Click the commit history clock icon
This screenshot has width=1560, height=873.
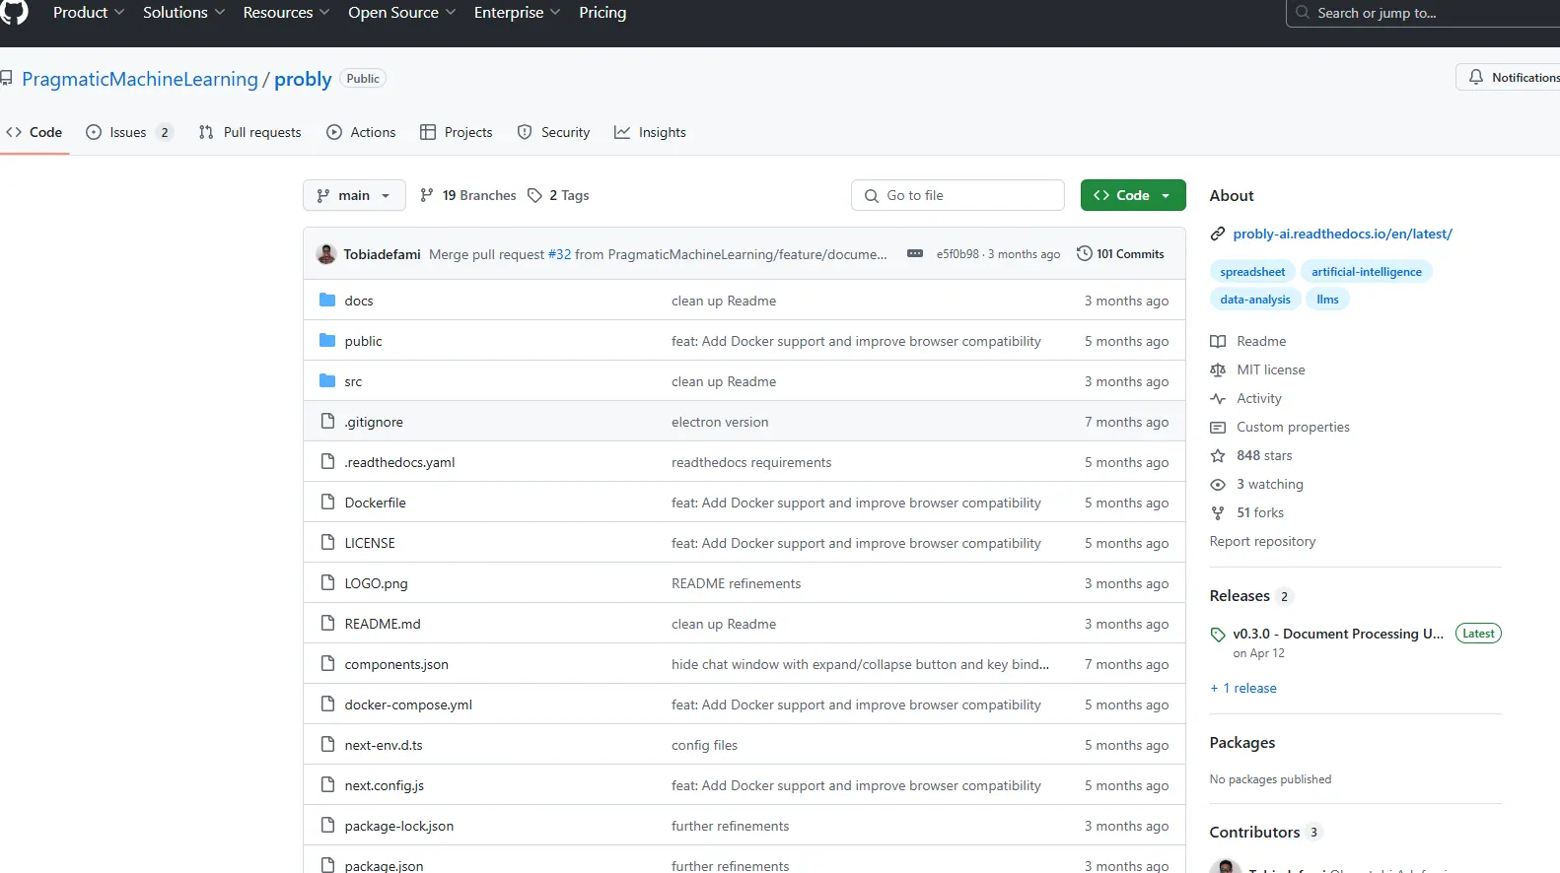(x=1084, y=253)
